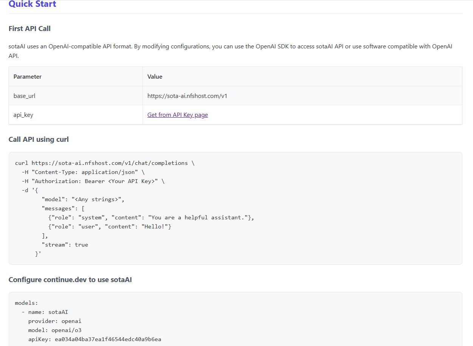Viewport: 473px width, 346px height.
Task: Click the 'apiKey' value line
Action: tap(95, 339)
